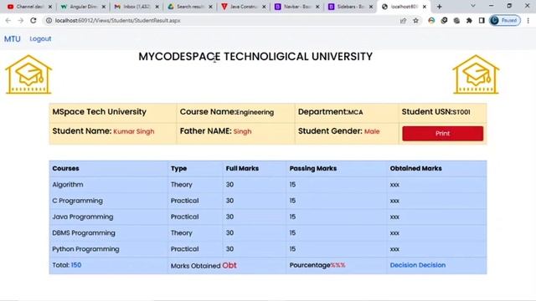
Task: Click the Obtained Marks column header
Action: click(x=415, y=168)
